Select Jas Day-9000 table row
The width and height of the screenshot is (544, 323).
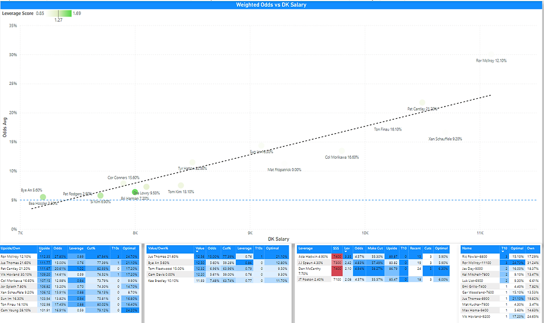pos(500,269)
